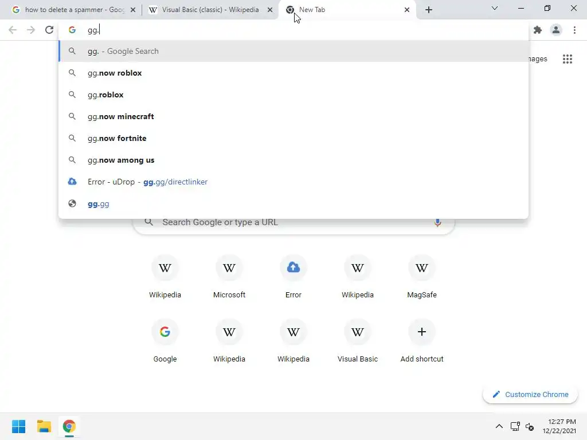Choose the 'gg.roblox' suggestion
587x440 pixels.
pos(293,95)
